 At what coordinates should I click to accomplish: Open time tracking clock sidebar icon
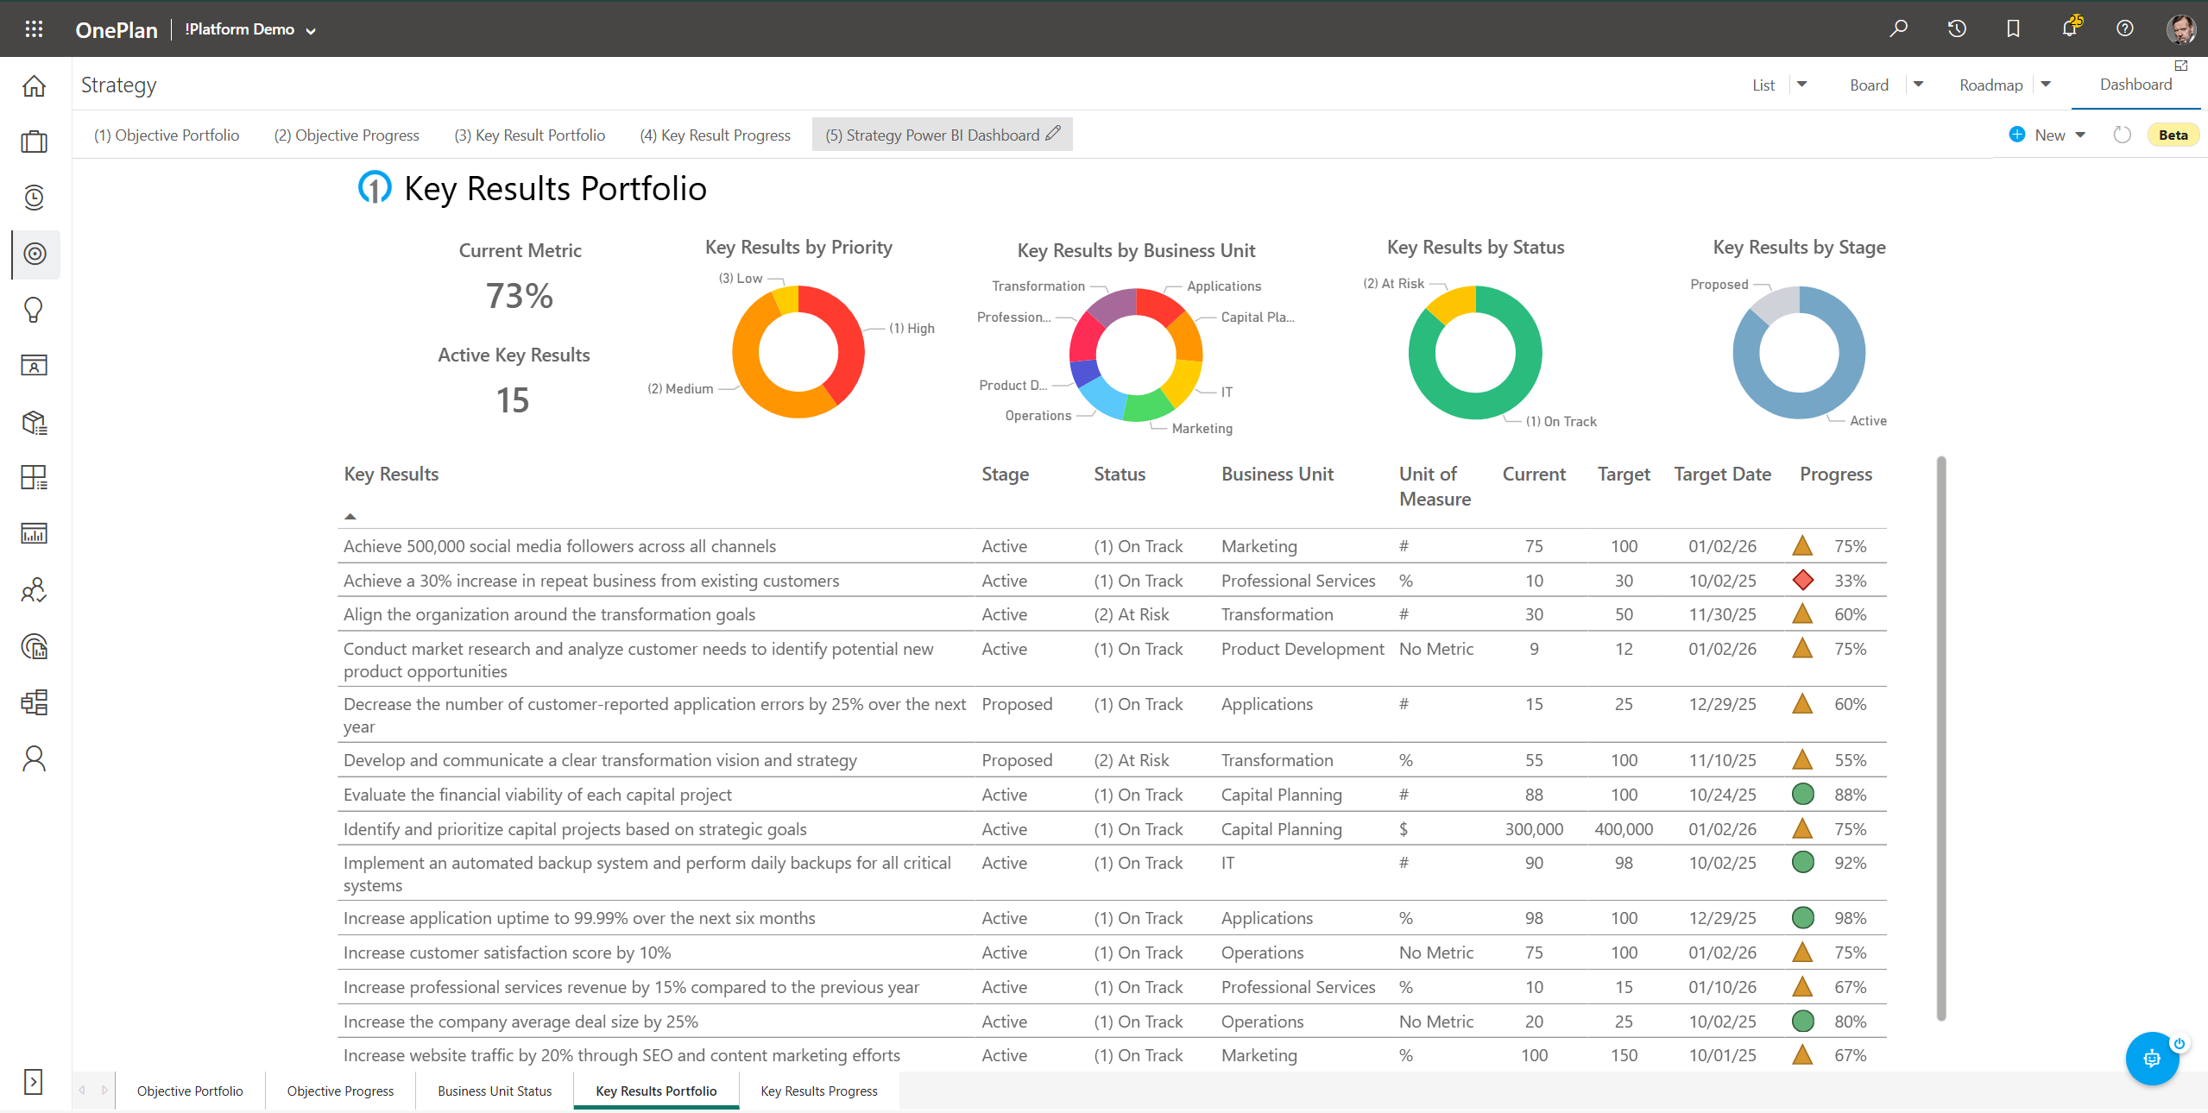34,198
